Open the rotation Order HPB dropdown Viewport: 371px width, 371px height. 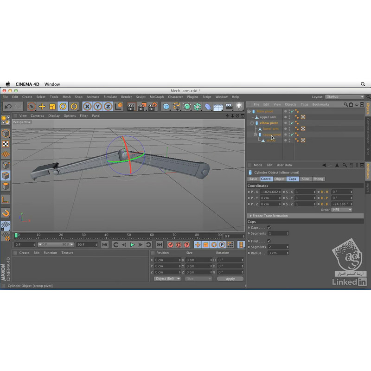[x=342, y=210]
